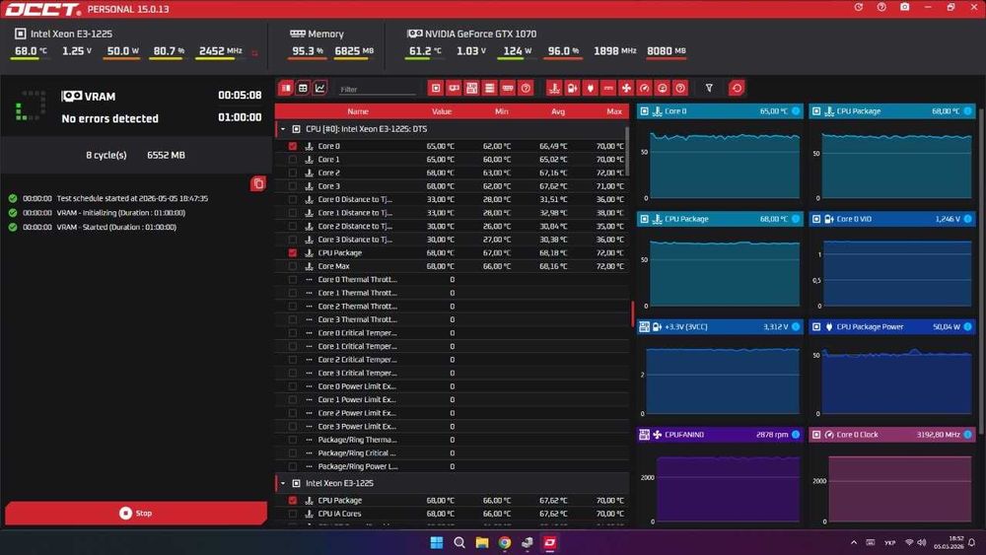
Task: Sort table by the Avg column header
Action: point(558,111)
